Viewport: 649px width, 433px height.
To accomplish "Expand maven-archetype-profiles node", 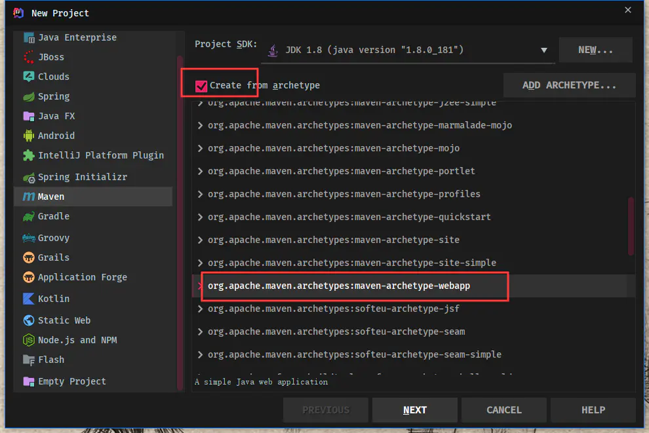I will [201, 195].
